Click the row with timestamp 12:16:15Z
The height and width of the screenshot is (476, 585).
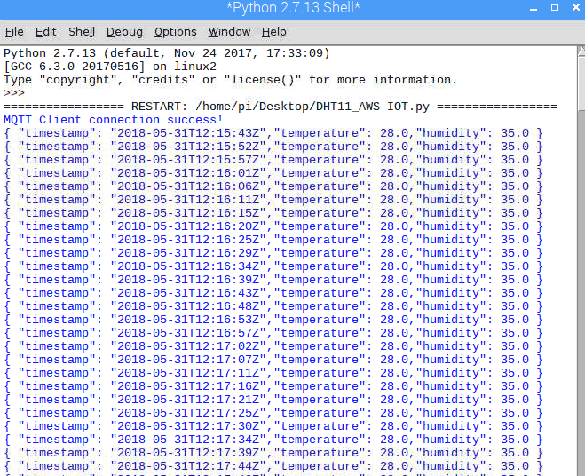click(x=273, y=213)
